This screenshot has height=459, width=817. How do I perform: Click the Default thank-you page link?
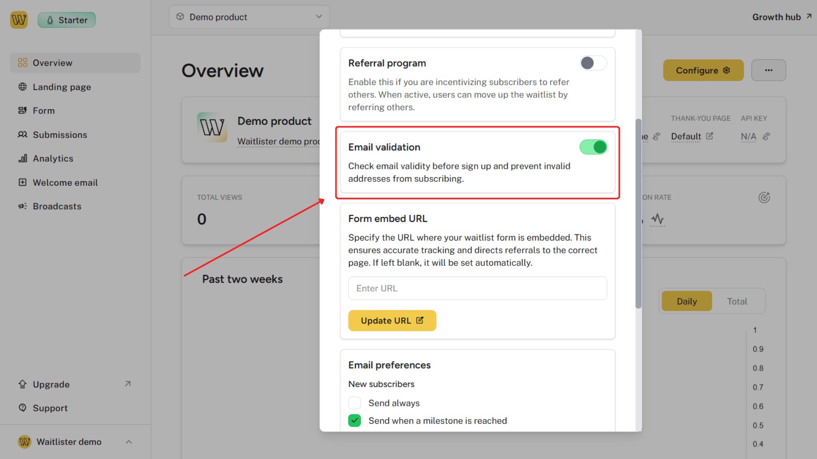pyautogui.click(x=686, y=136)
